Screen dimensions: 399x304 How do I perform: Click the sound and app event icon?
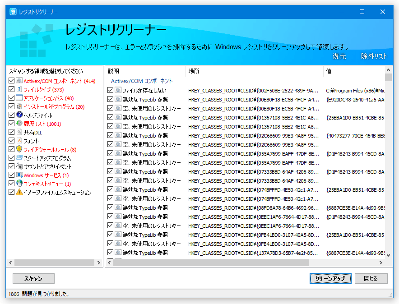pos(19,166)
